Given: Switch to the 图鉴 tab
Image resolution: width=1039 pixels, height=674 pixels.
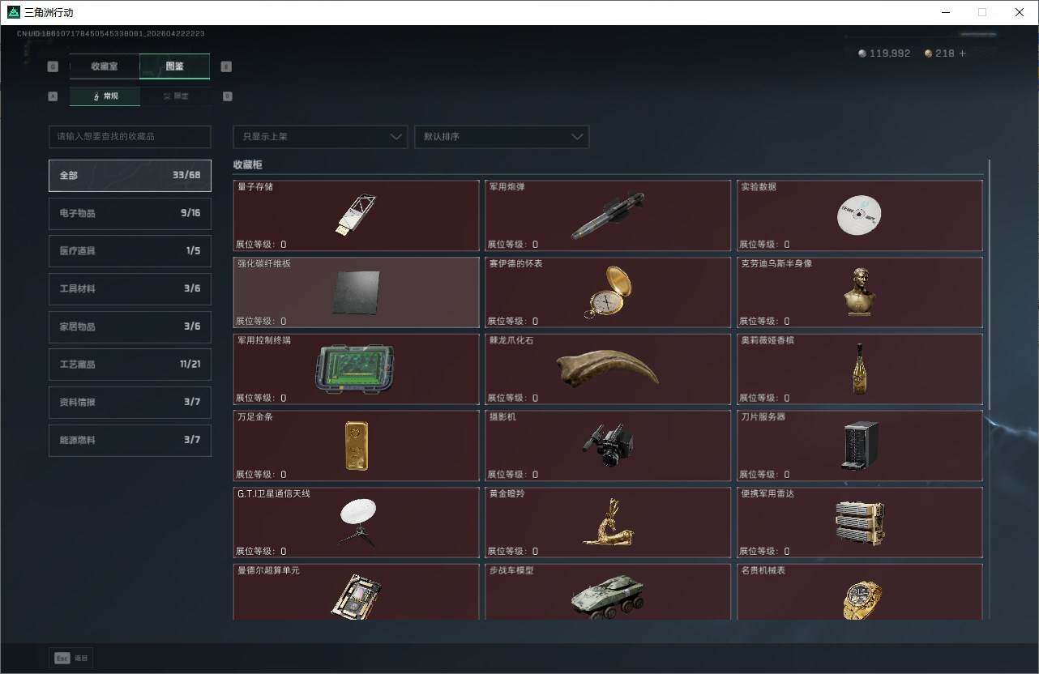Looking at the screenshot, I should (x=175, y=66).
